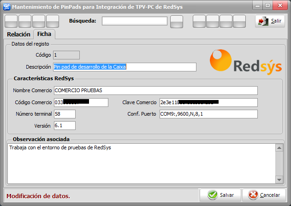Click the Conf. Puerto field
The image size is (291, 206).
point(208,114)
